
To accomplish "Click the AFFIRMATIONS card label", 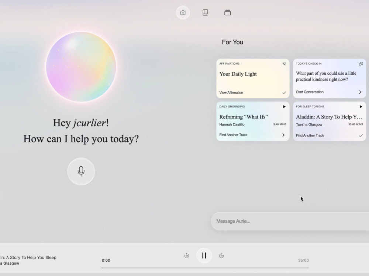I will (x=230, y=64).
